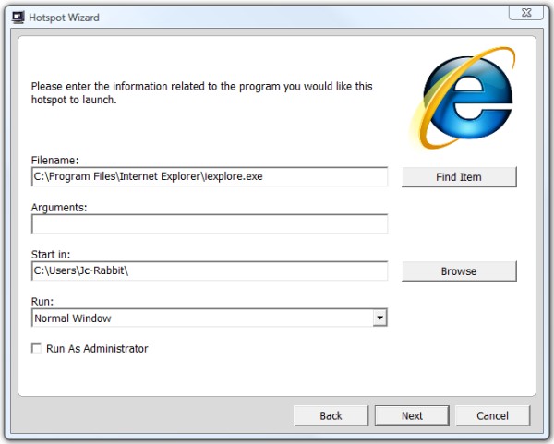Enable Run As Administrator checkbox

(x=36, y=348)
